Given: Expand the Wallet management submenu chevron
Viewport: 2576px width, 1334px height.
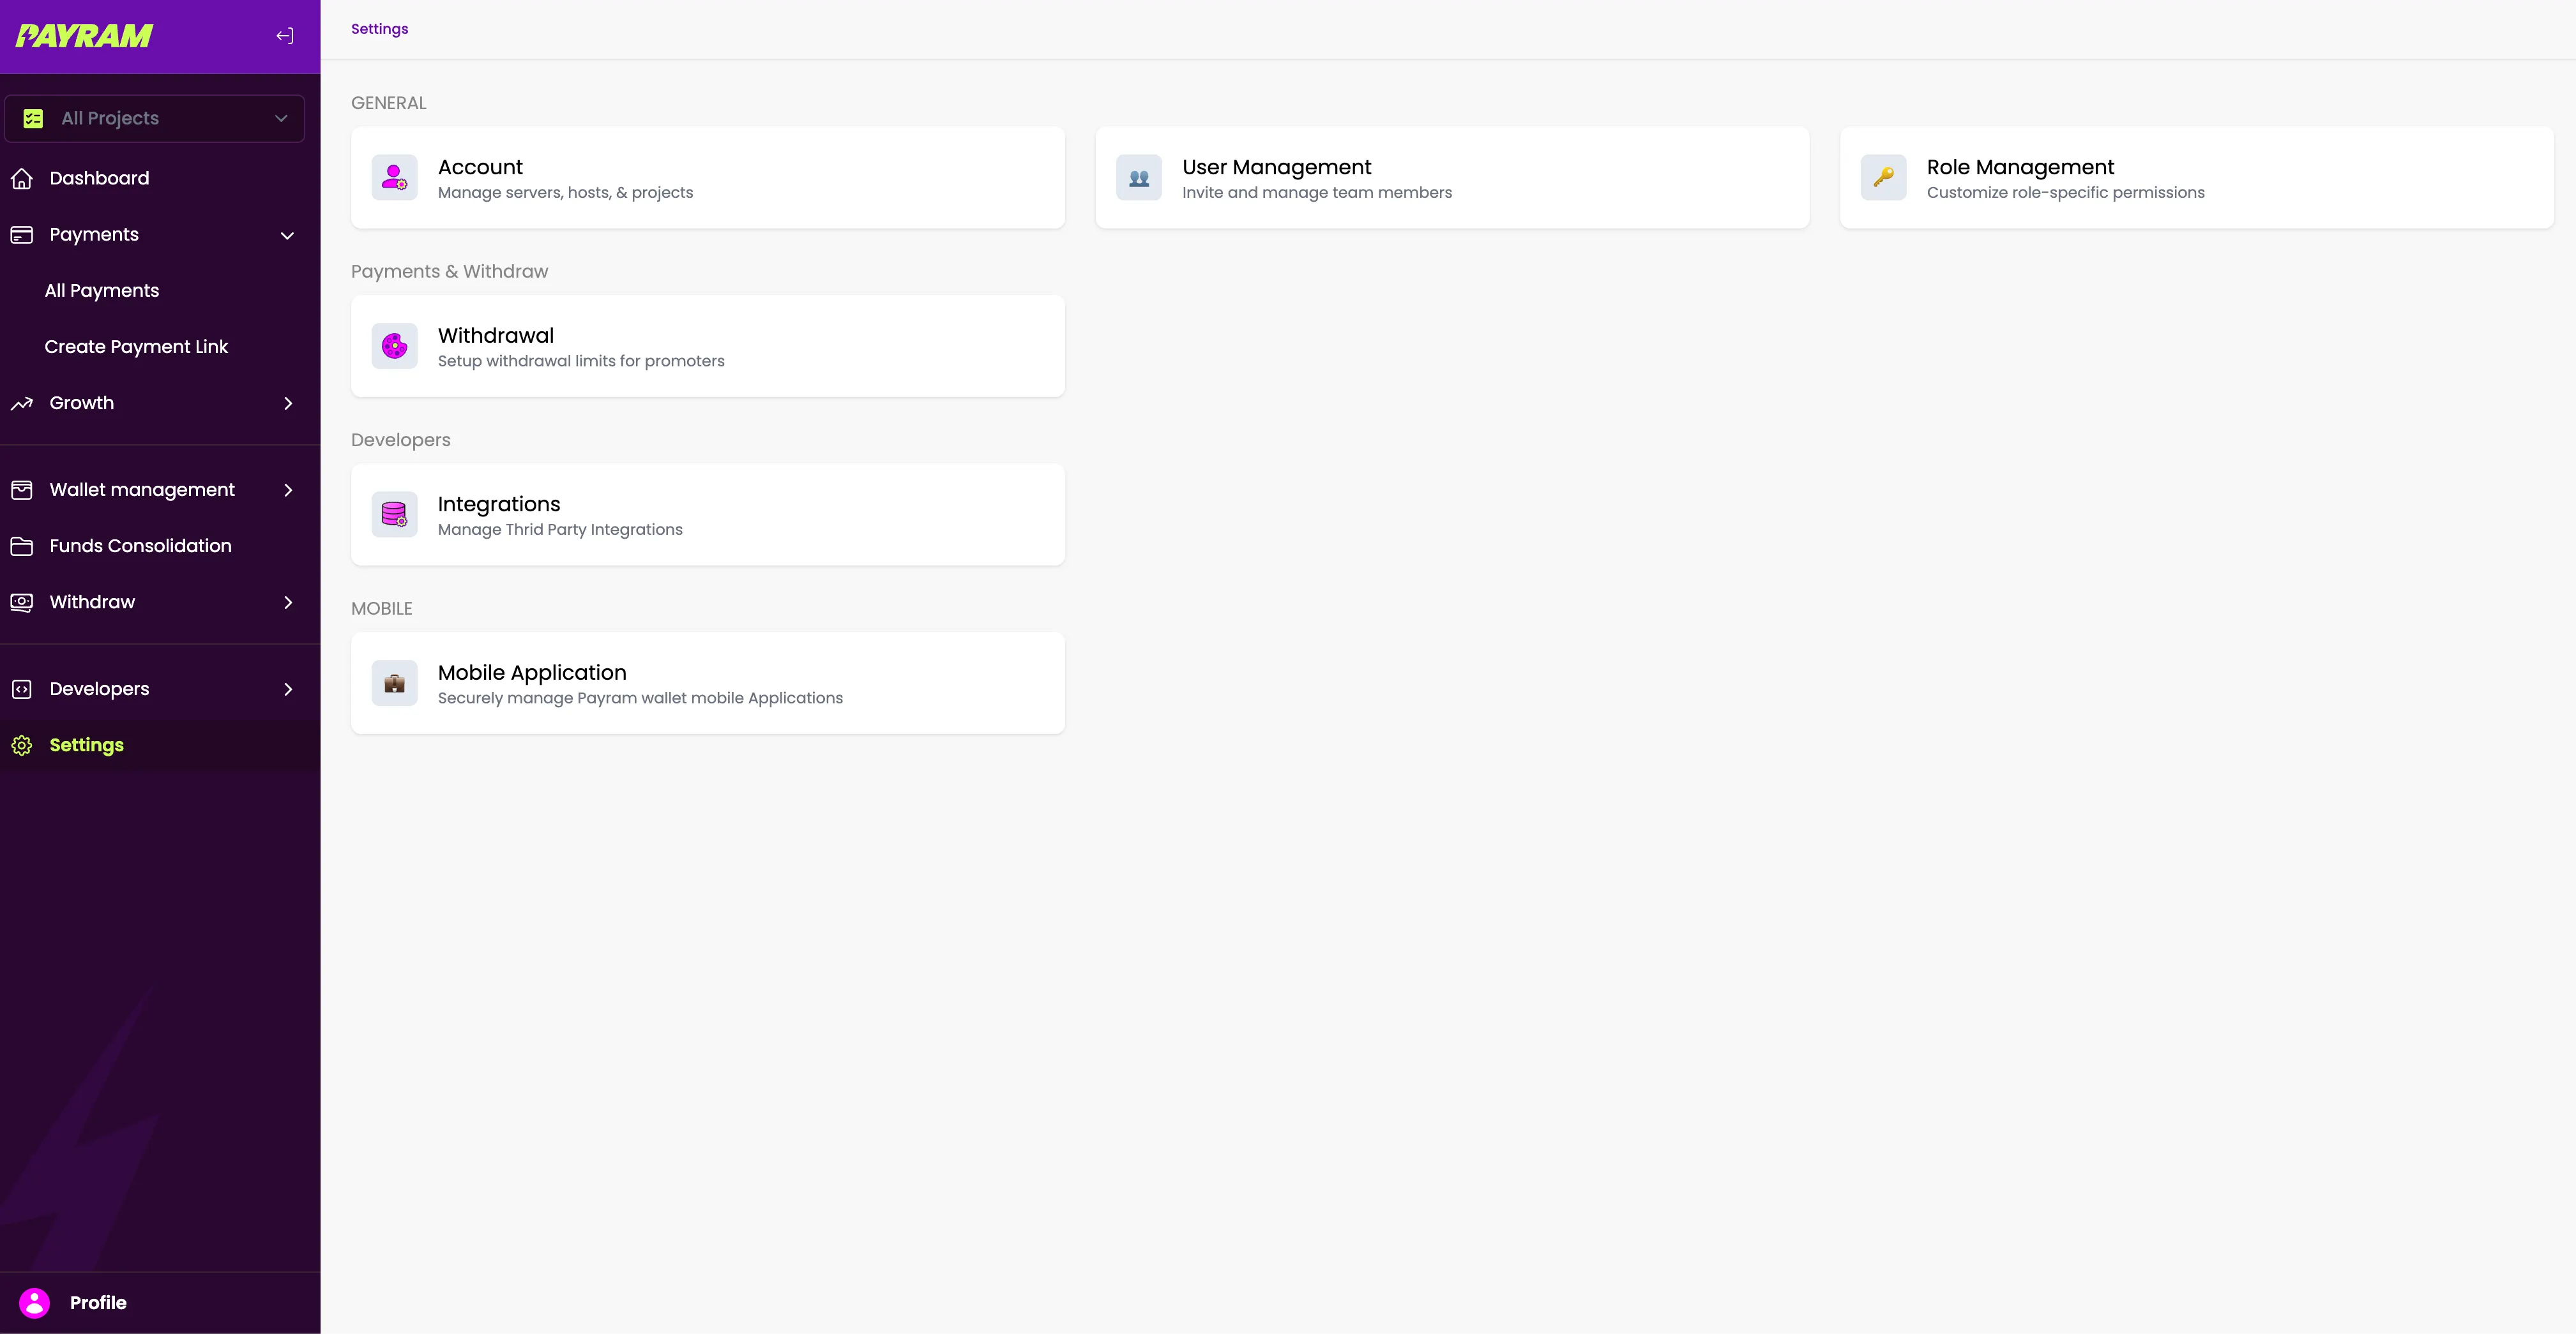Looking at the screenshot, I should pos(288,491).
